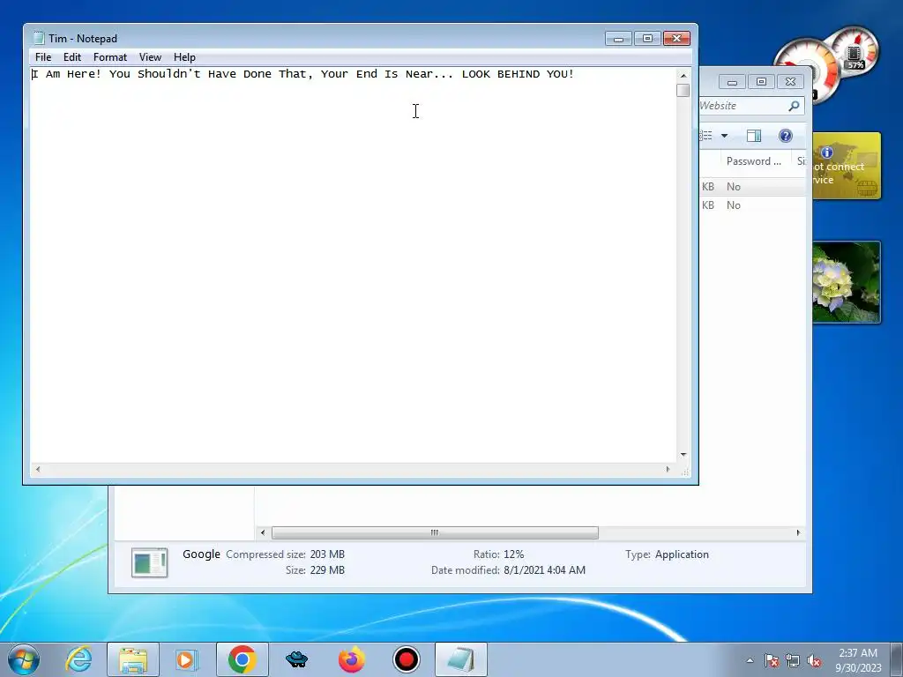Open Windows Media Player from taskbar
This screenshot has width=903, height=677.
186,659
